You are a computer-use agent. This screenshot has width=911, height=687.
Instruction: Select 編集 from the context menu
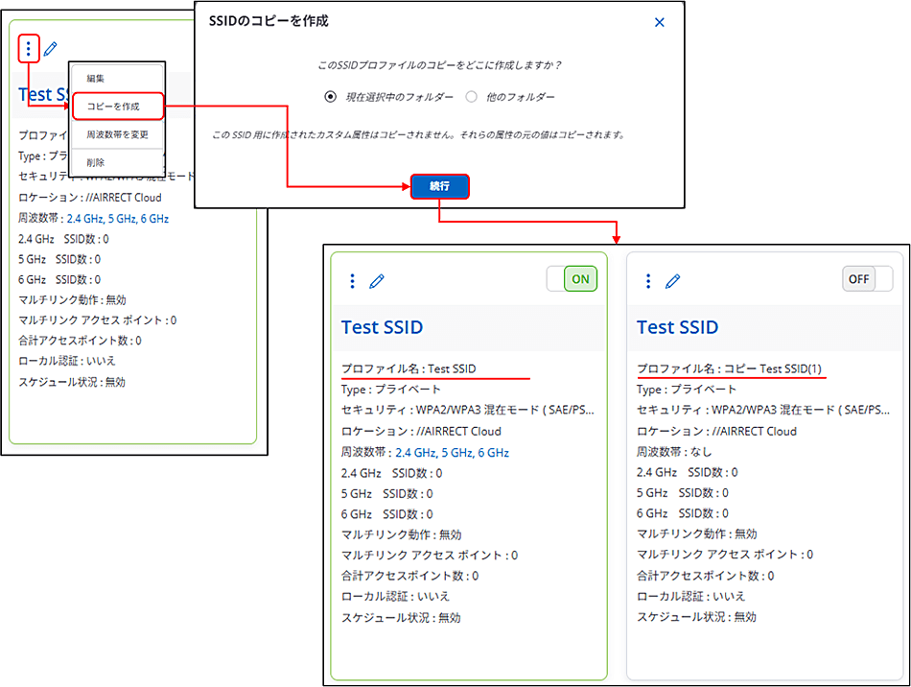click(96, 79)
